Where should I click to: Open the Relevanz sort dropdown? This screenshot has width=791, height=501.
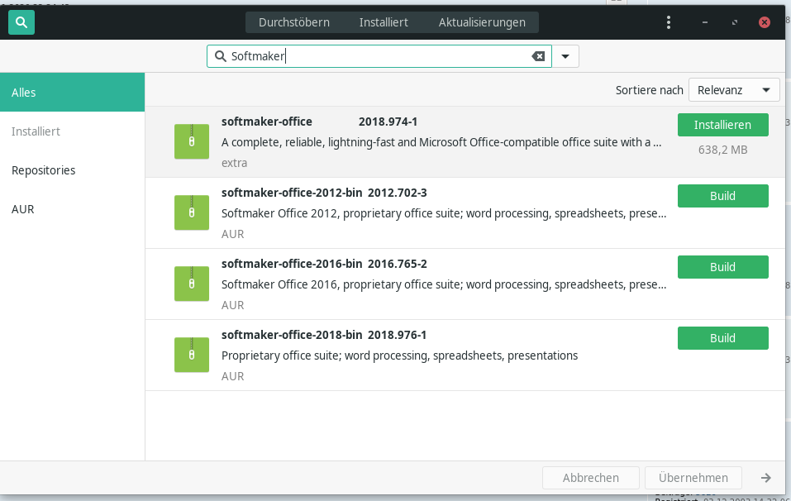point(734,90)
